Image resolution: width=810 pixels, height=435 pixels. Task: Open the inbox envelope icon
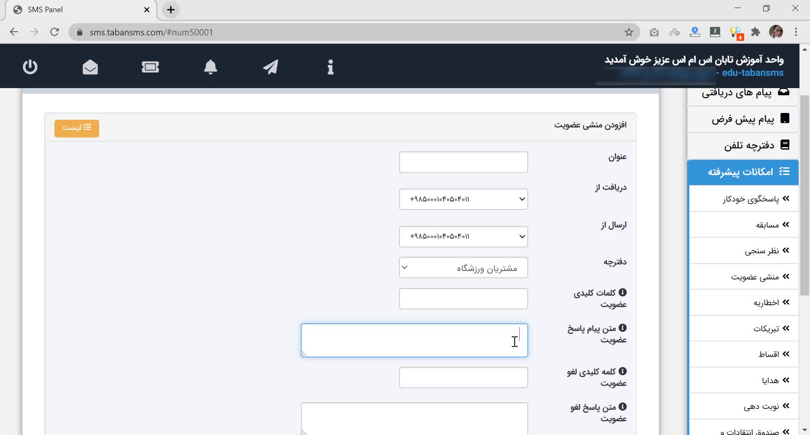tap(90, 67)
